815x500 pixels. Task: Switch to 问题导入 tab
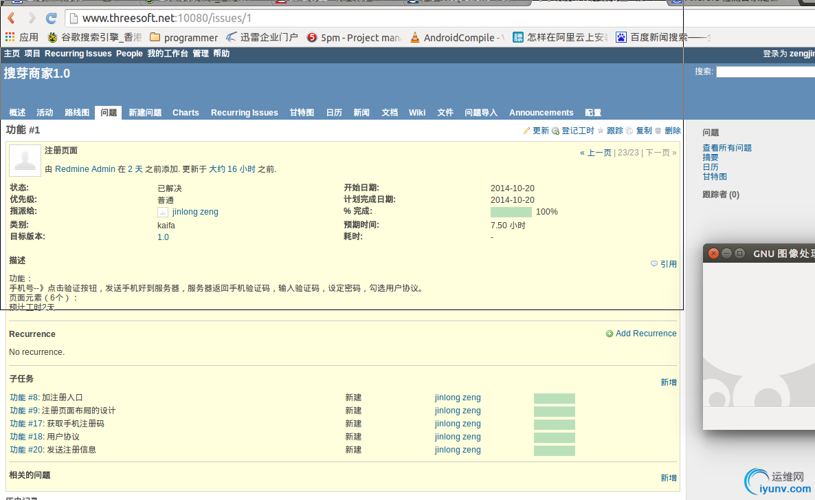[481, 112]
